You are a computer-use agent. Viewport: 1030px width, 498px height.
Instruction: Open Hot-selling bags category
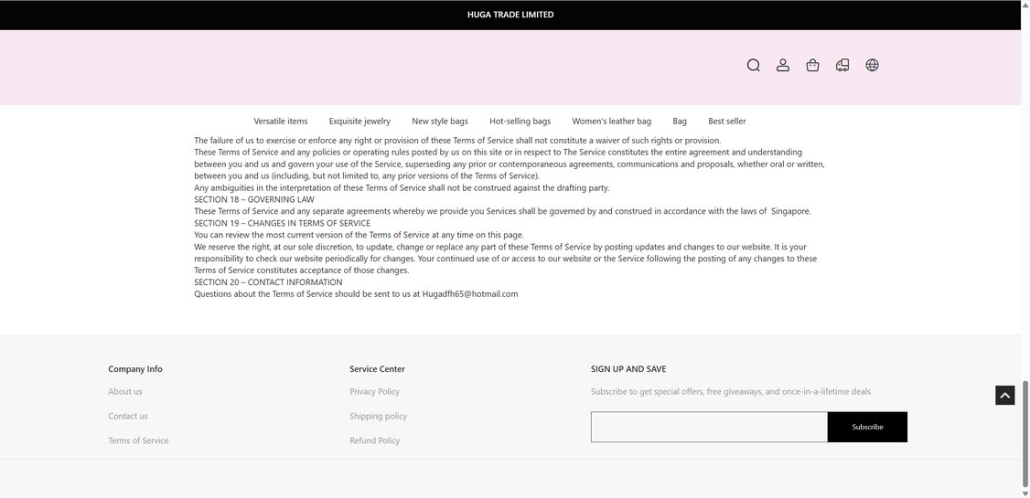point(520,122)
